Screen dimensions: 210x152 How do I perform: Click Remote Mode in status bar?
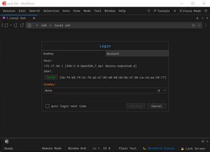(x=52, y=148)
